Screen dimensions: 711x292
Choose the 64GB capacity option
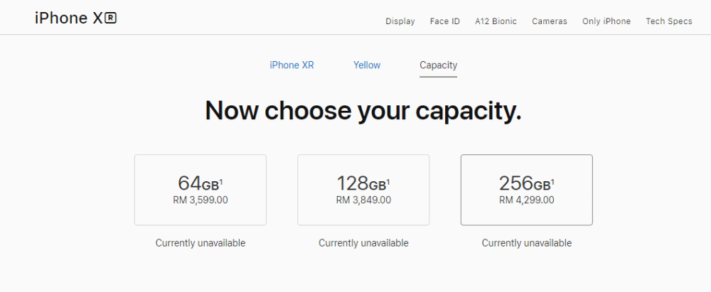(201, 190)
